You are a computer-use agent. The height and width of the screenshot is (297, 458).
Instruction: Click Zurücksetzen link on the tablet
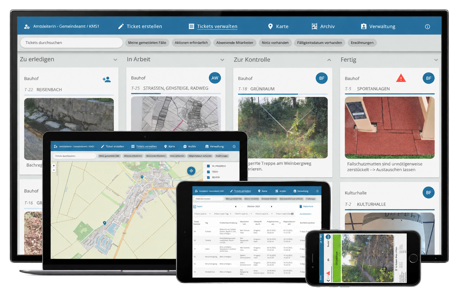point(306,214)
